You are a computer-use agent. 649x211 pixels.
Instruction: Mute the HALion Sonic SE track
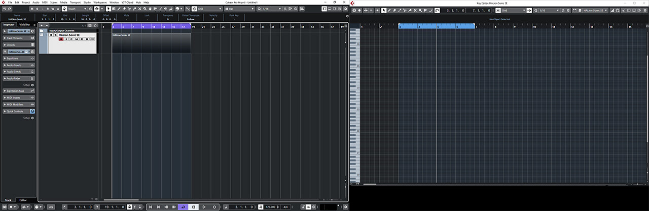tap(51, 35)
